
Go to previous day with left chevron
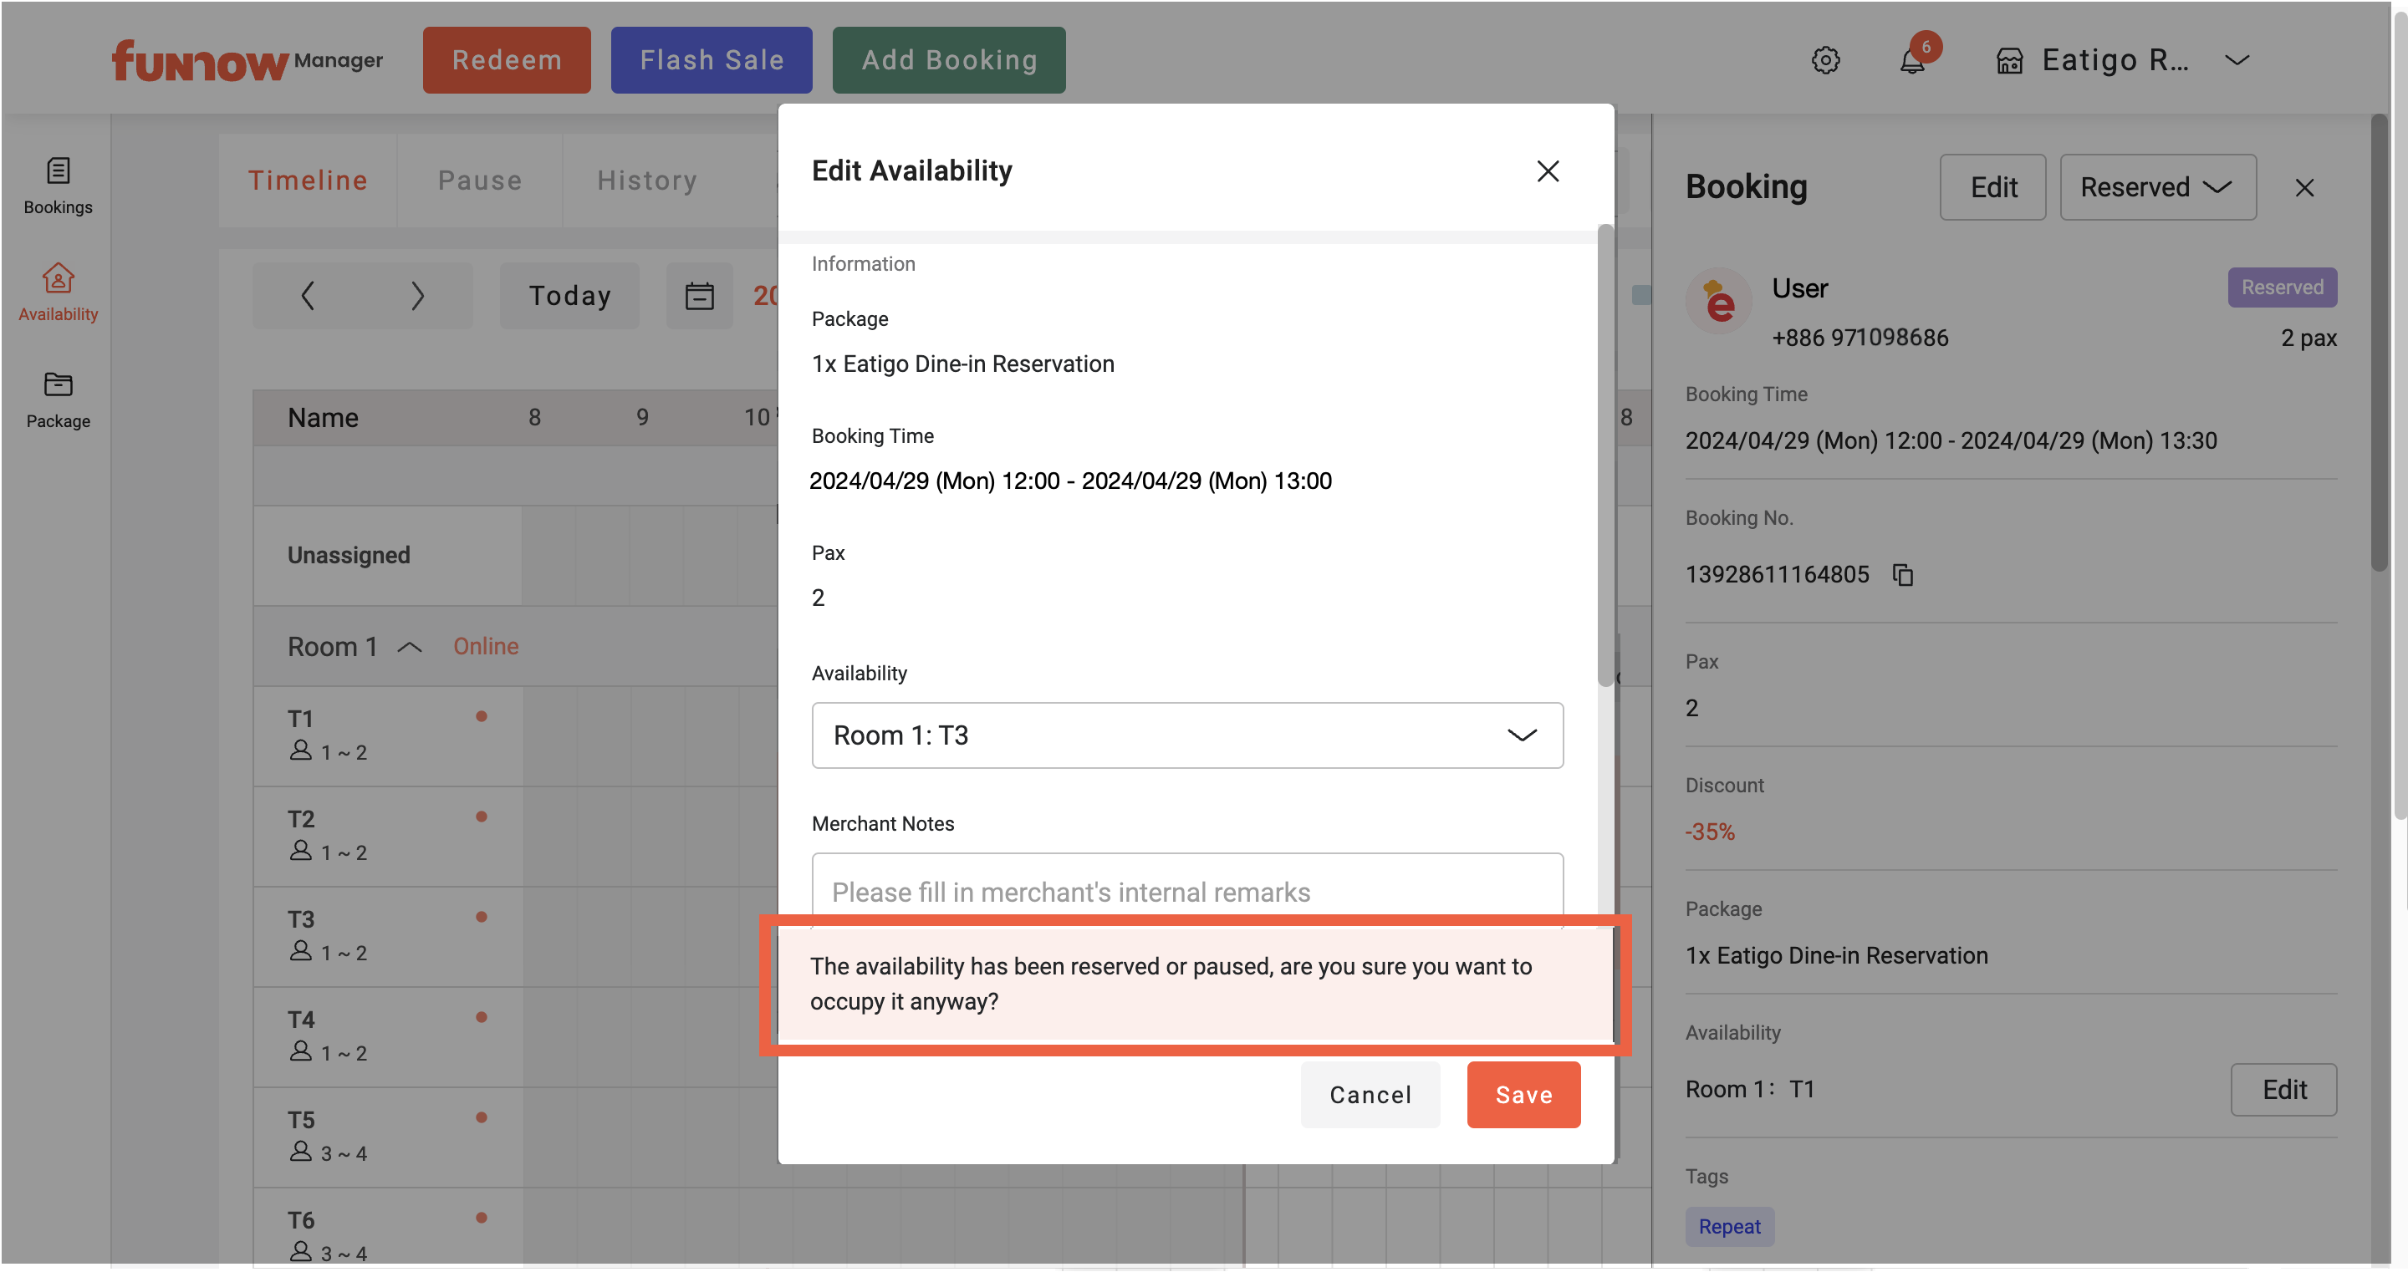coord(308,295)
